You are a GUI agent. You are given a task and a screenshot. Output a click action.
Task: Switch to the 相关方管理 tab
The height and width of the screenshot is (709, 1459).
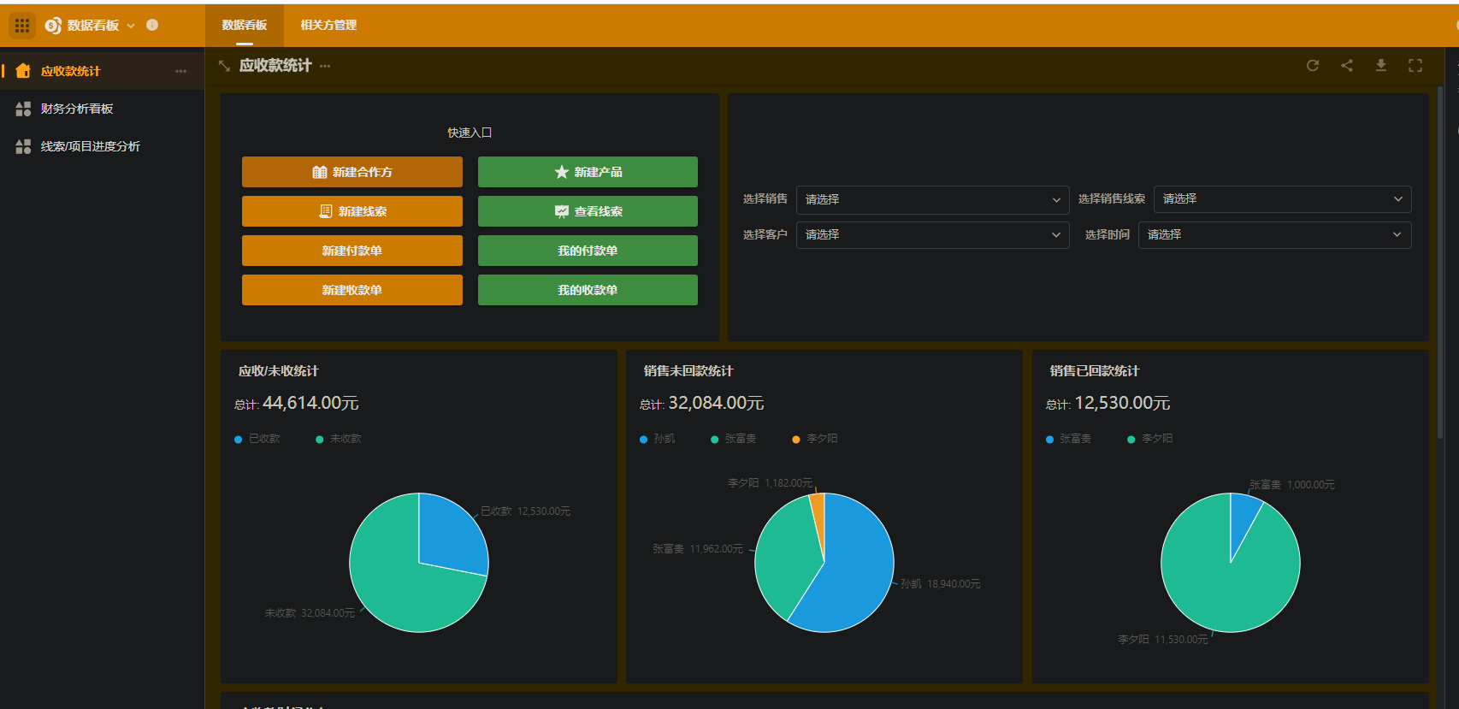328,26
